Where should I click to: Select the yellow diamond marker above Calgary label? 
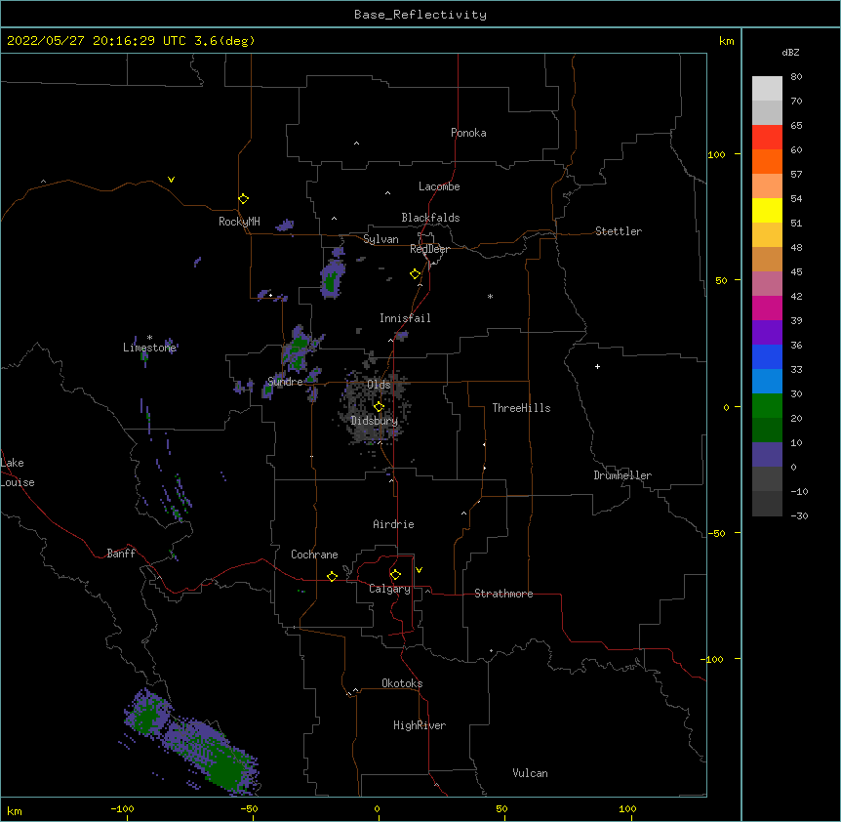(395, 575)
